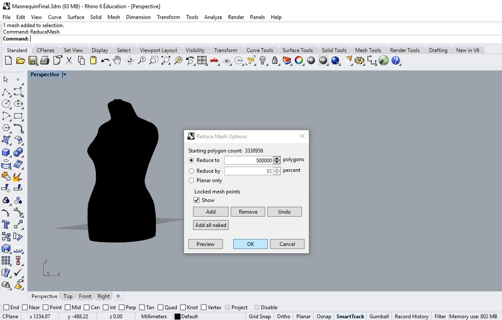Select the Text object tool
This screenshot has height=320, width=502.
6,225
